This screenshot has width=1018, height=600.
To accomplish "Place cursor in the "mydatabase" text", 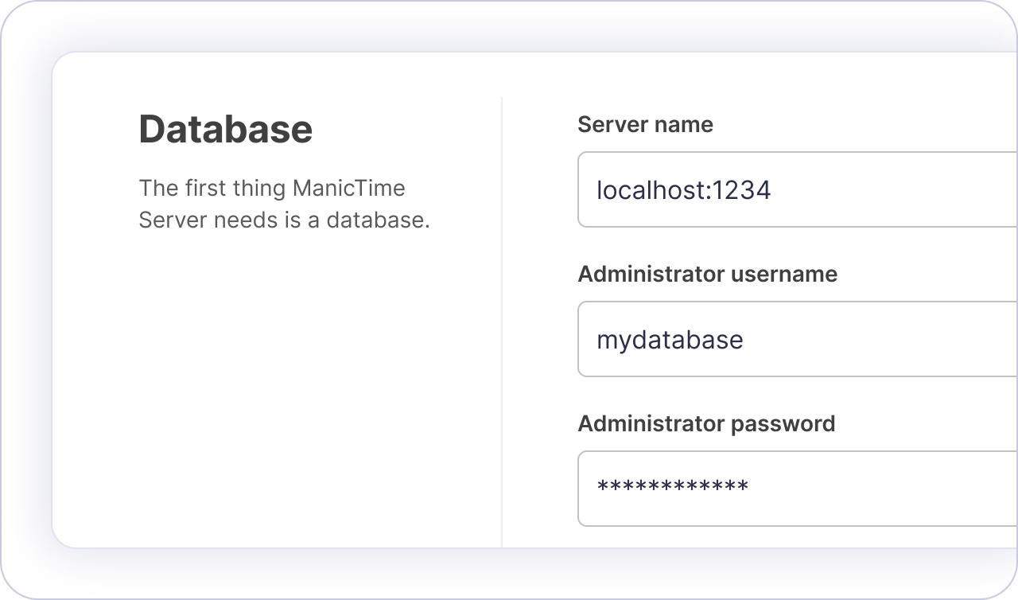I will (670, 341).
